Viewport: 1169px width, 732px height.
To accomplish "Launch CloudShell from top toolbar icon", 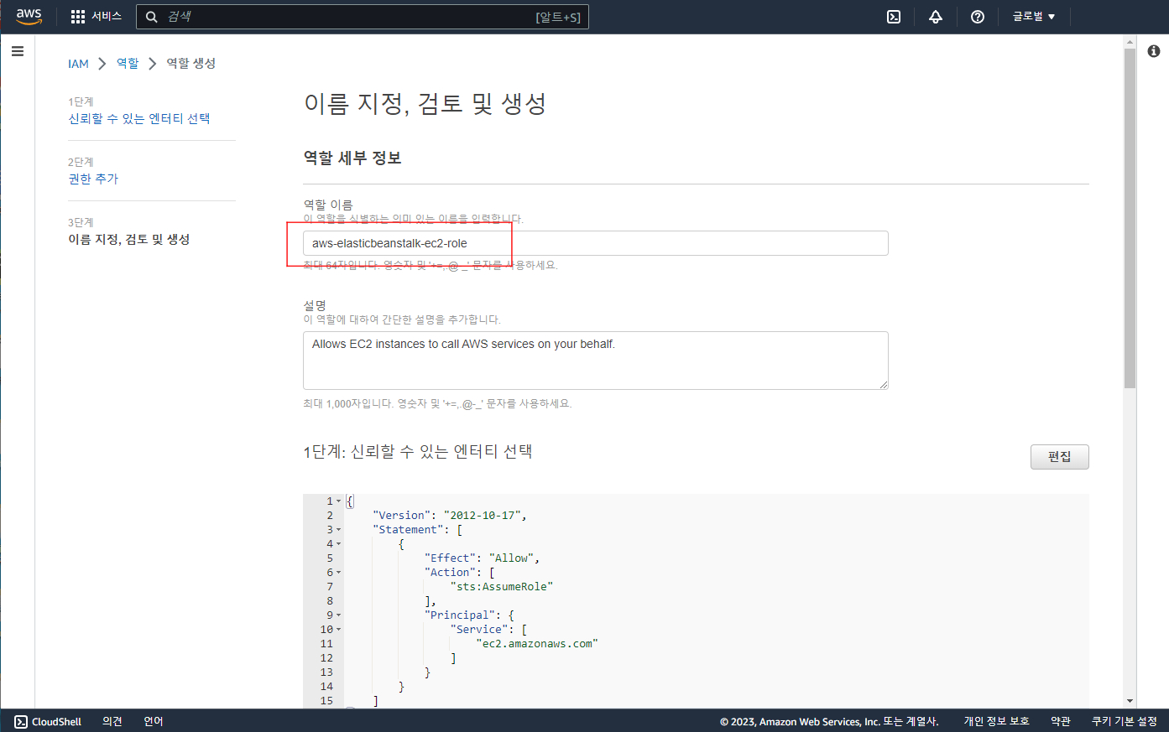I will (894, 17).
